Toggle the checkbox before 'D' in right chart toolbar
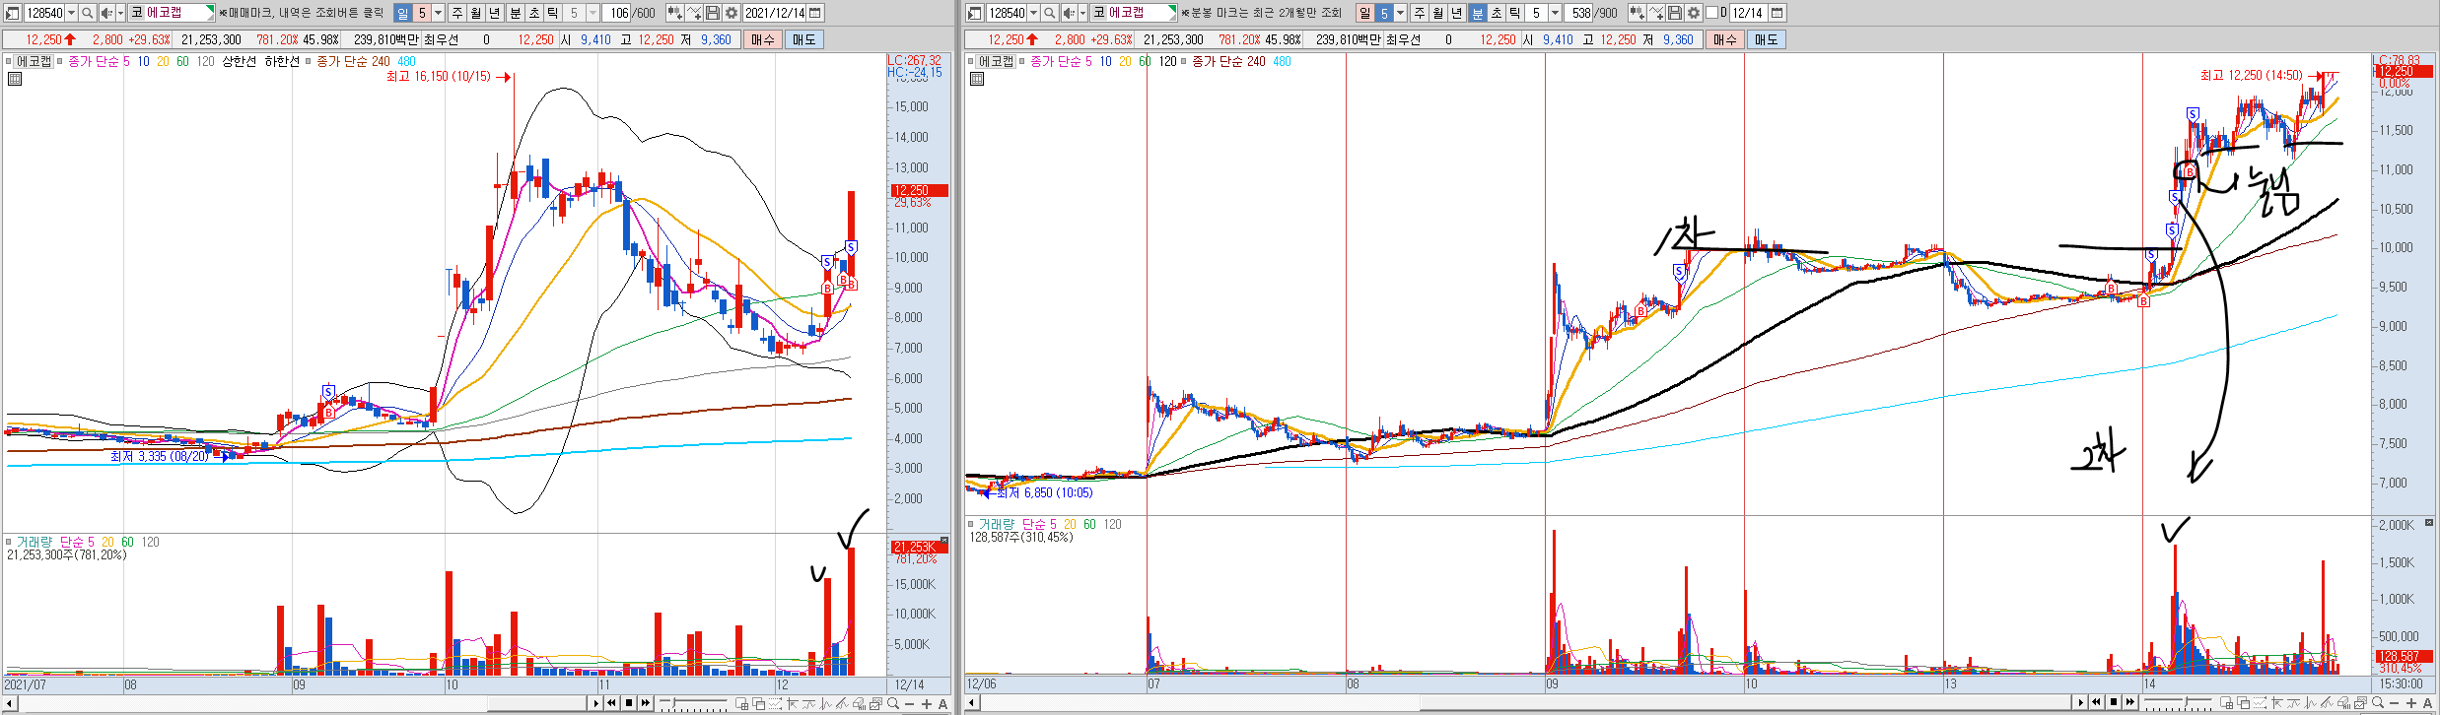The image size is (2440, 715). [1711, 13]
